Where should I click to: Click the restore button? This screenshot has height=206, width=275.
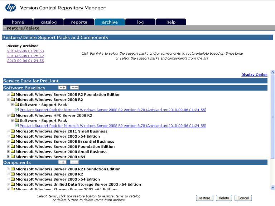coord(204,198)
